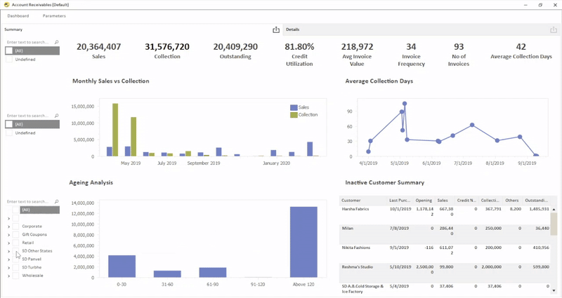Switch to the Details view tab
The image size is (562, 298).
click(293, 29)
